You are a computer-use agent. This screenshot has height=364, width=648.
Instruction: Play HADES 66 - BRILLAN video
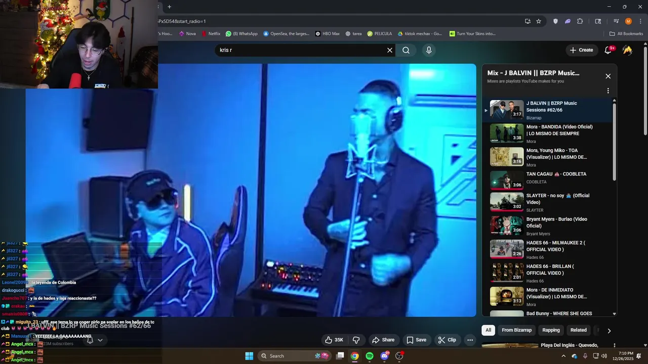click(x=548, y=273)
